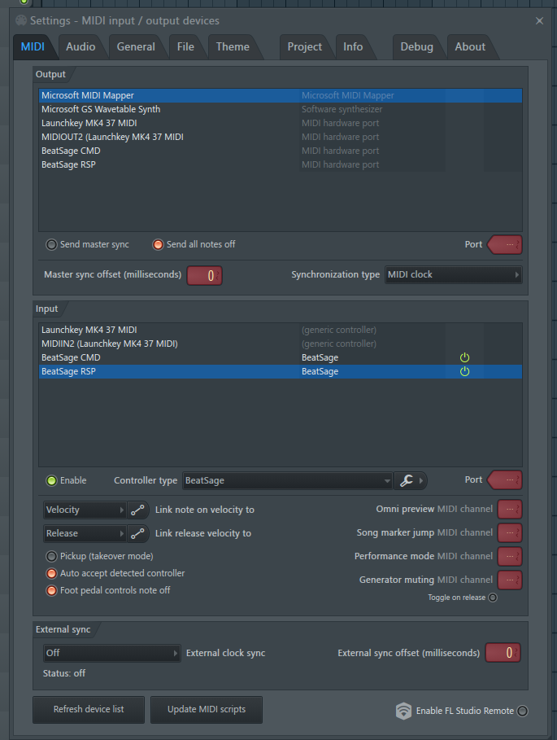Select BeatSage CMD output device

click(x=281, y=151)
